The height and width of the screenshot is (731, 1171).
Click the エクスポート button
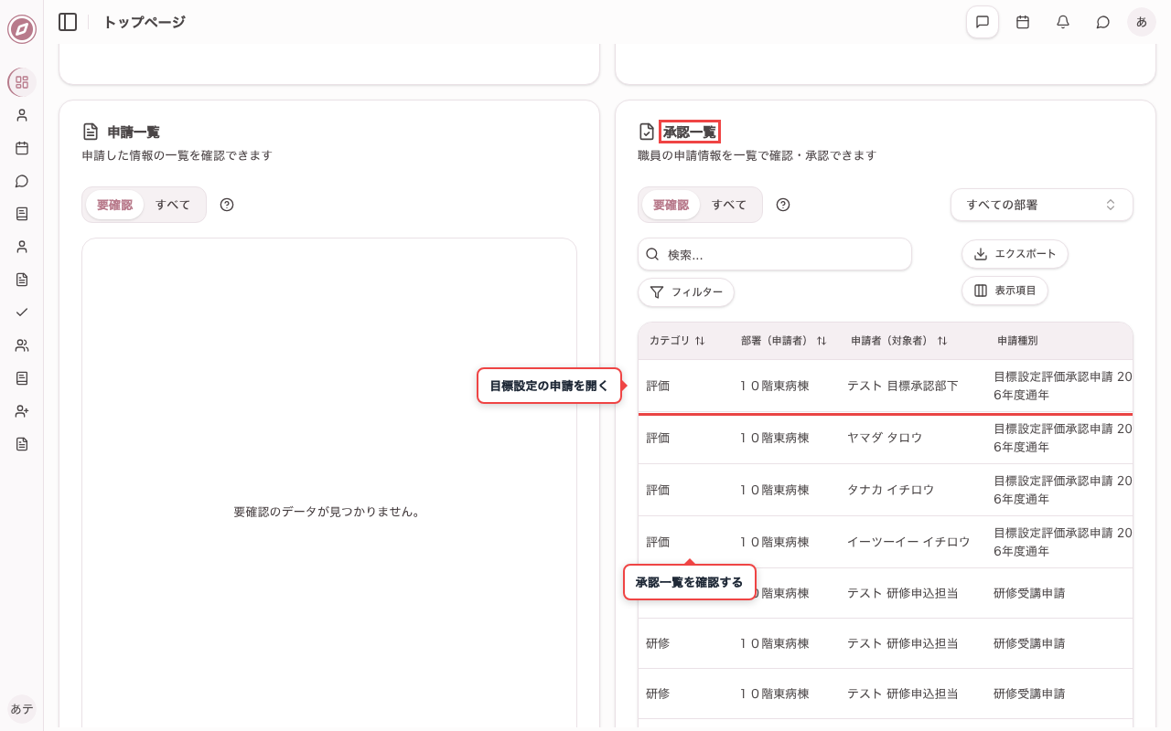click(1015, 254)
